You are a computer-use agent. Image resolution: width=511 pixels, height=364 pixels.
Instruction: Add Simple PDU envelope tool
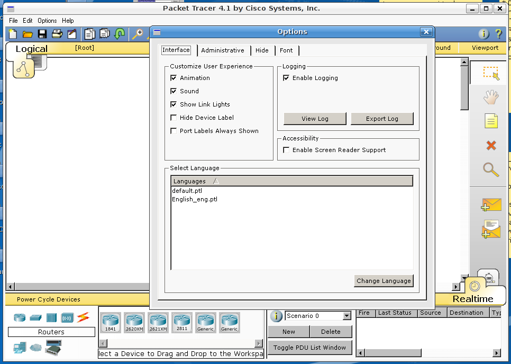click(491, 205)
